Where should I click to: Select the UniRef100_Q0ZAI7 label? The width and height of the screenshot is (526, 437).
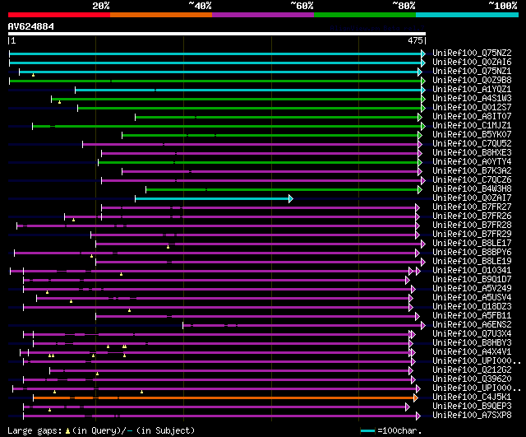click(472, 198)
